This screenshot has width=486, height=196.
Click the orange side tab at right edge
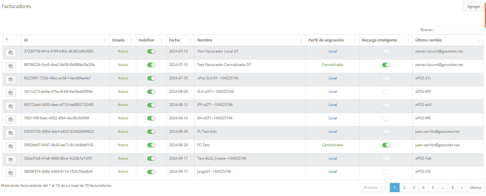click(485, 15)
